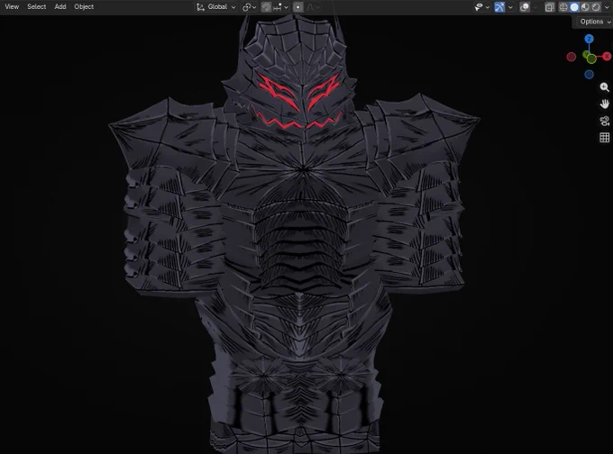Open the View menu
Screen dimensions: 613x454
[12, 6]
